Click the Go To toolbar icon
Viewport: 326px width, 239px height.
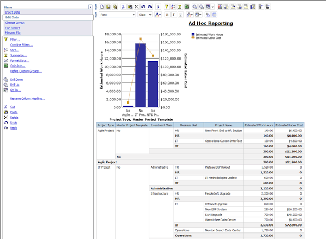[x=208, y=7]
